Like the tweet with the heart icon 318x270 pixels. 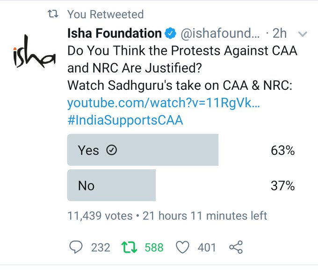tap(183, 247)
